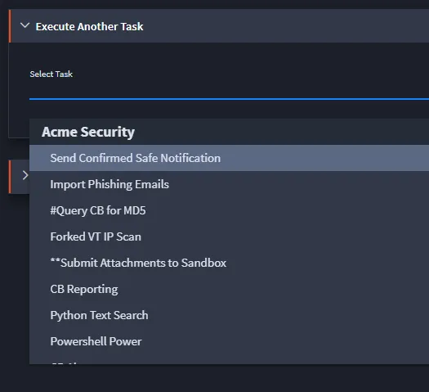Pick Python Text Search from dropdown

click(229, 315)
